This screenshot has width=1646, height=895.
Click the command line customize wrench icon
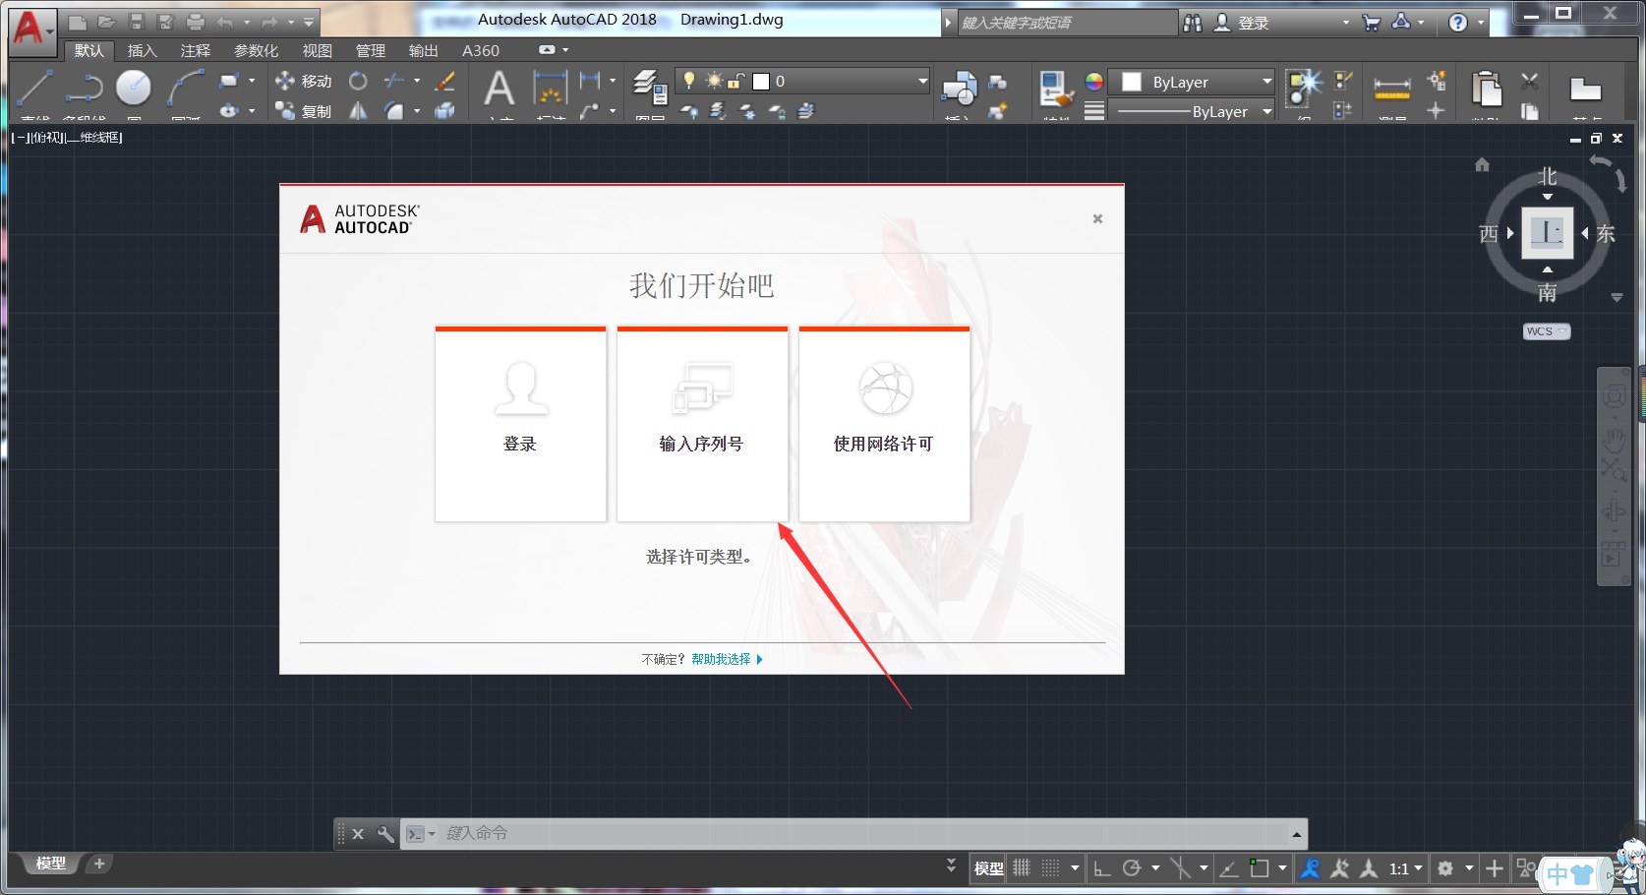pos(385,834)
